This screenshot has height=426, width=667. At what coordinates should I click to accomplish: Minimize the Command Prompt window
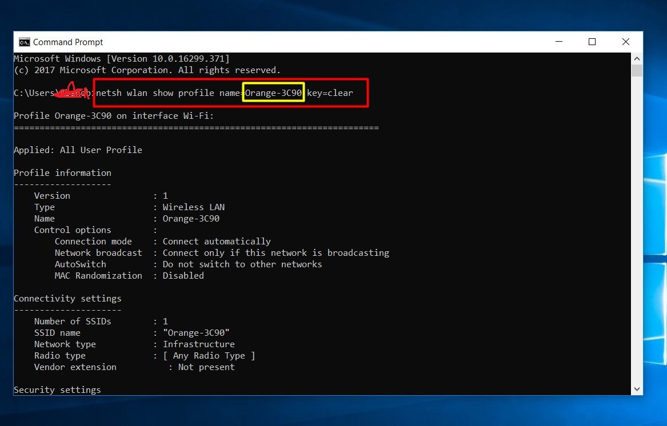(x=558, y=42)
